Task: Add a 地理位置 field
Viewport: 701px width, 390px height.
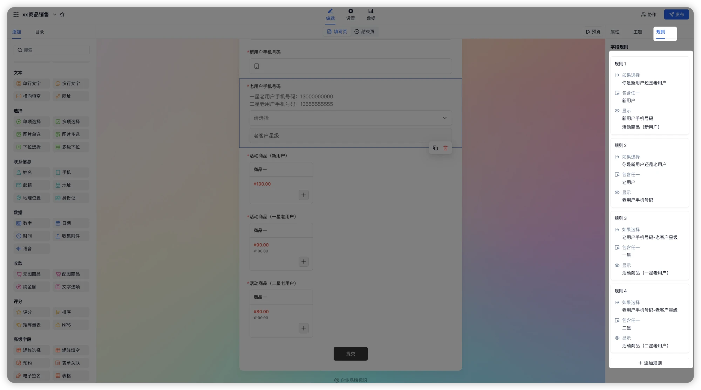Action: (x=32, y=198)
